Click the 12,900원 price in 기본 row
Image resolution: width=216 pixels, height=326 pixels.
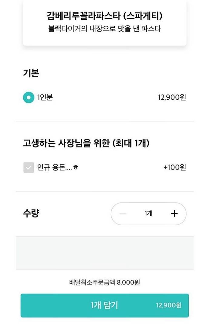172,98
